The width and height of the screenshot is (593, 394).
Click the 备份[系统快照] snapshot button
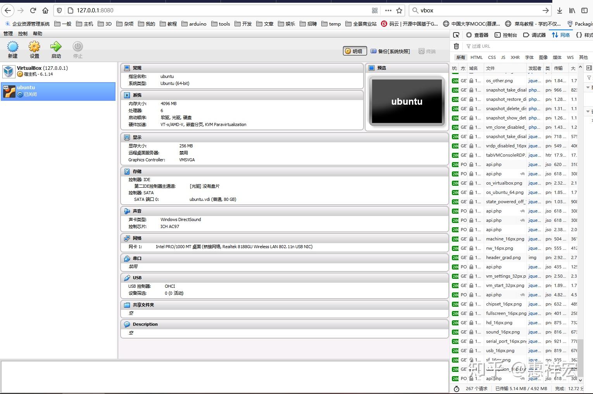pyautogui.click(x=390, y=51)
